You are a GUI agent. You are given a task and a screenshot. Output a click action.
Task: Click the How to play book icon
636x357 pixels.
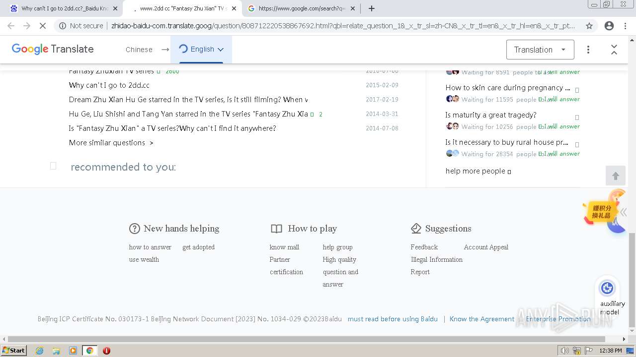tap(276, 229)
